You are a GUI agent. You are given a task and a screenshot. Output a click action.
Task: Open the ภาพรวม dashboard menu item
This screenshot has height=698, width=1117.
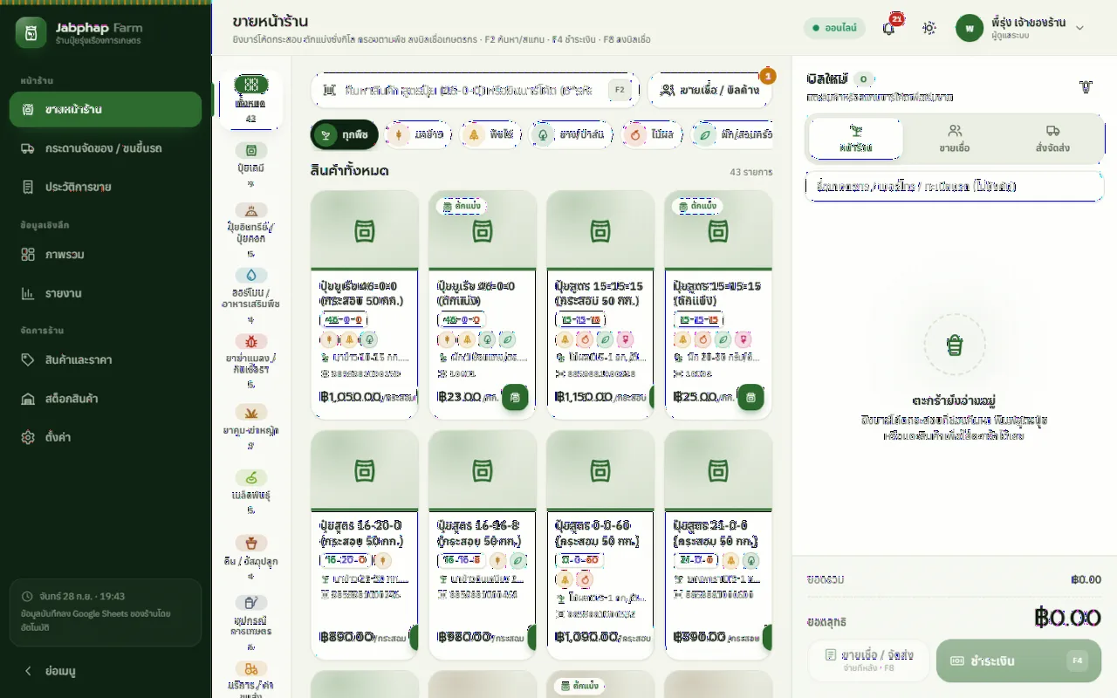tap(106, 255)
